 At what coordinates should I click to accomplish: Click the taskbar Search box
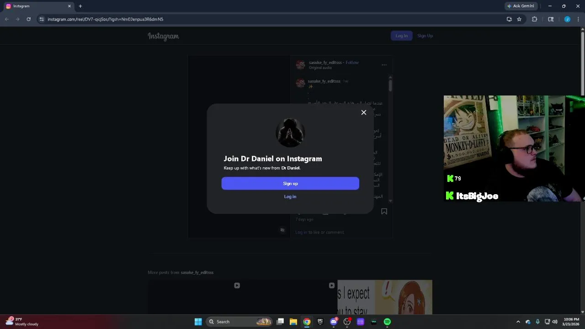tap(240, 322)
